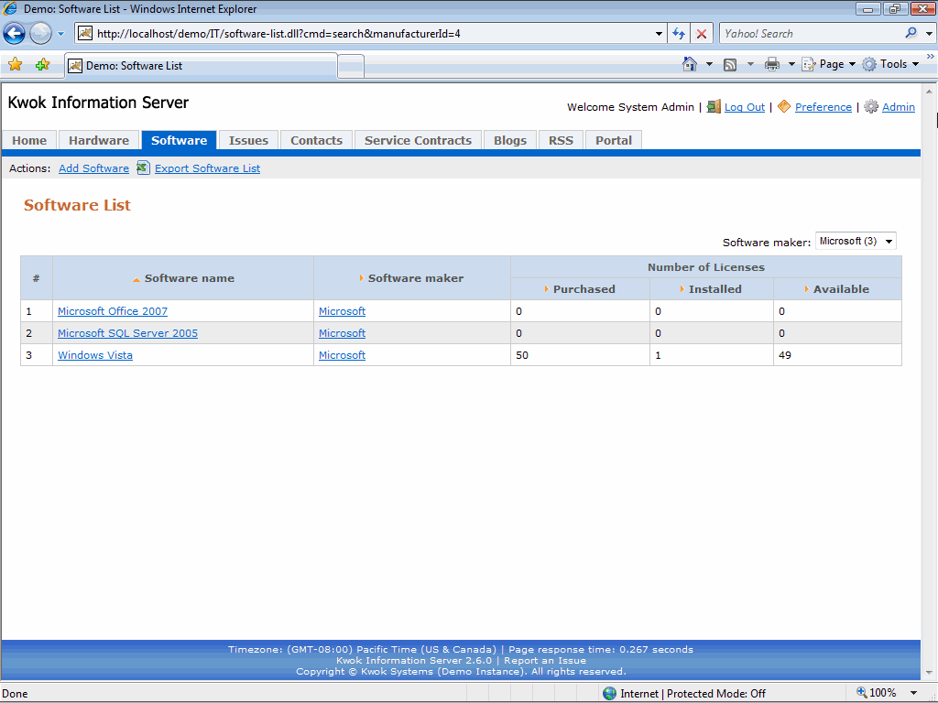The height and width of the screenshot is (703, 938).
Task: Go to the Blogs tab
Action: [510, 140]
